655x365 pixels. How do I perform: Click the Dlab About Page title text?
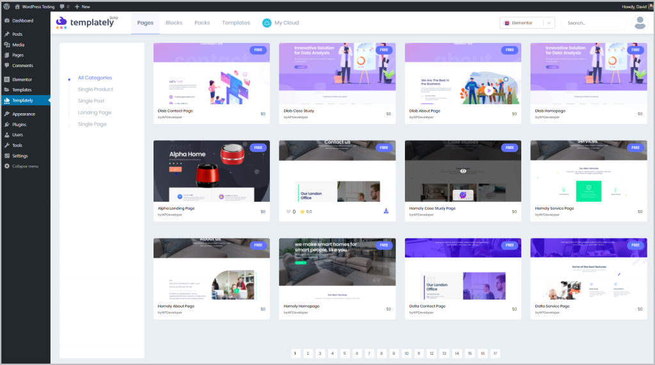click(425, 111)
